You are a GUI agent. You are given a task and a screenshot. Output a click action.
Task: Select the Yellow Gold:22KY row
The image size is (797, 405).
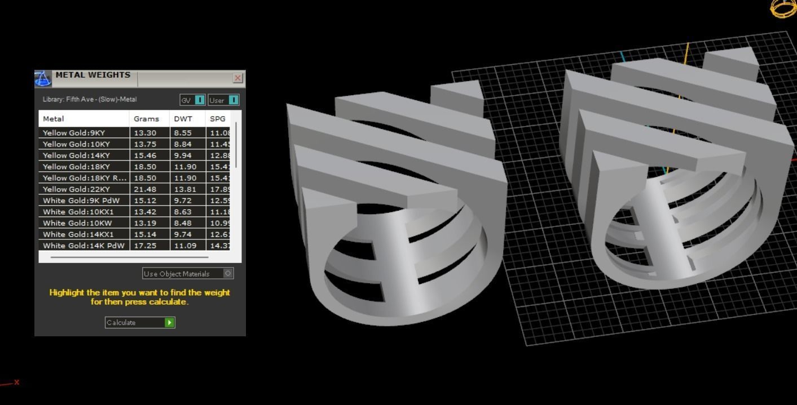[135, 189]
